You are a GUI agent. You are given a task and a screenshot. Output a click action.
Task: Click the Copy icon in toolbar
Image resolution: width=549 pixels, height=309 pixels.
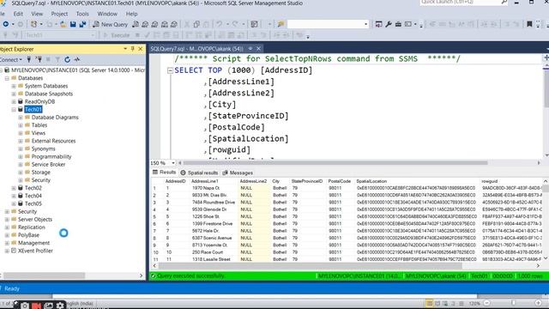click(196, 24)
